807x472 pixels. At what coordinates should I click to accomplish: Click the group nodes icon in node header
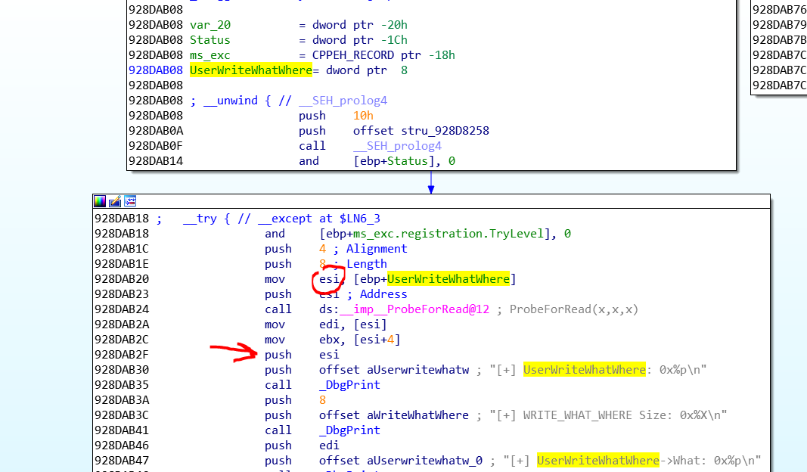[130, 201]
